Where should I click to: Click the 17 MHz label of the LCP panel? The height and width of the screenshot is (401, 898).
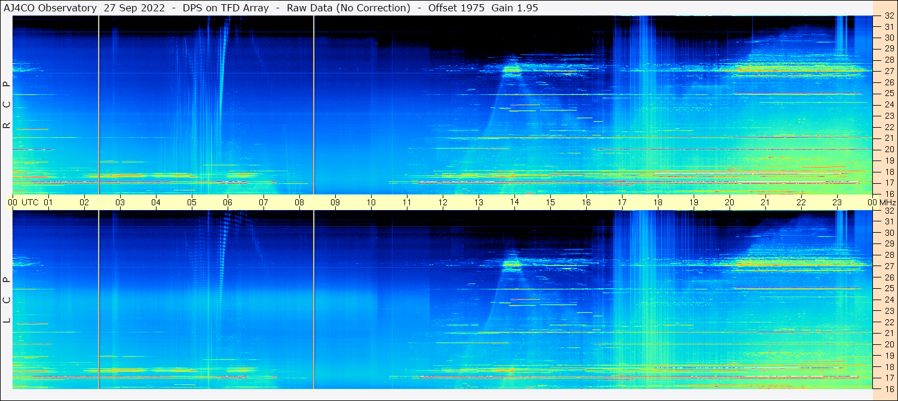click(888, 378)
